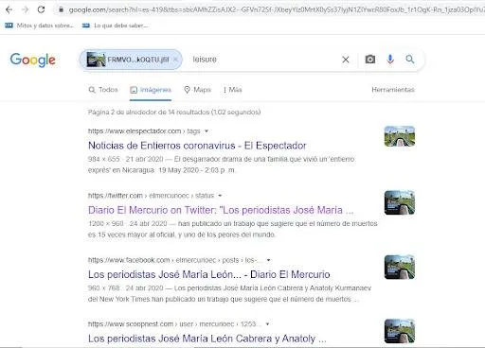485x348 pixels.
Task: Select the uploaded image chip FRMVO...KOQTU.jpg
Action: click(131, 60)
